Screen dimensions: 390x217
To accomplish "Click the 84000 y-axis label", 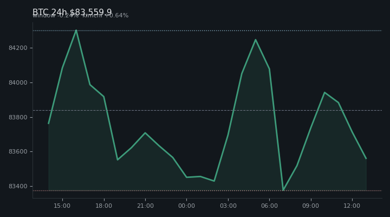I will [18, 82].
